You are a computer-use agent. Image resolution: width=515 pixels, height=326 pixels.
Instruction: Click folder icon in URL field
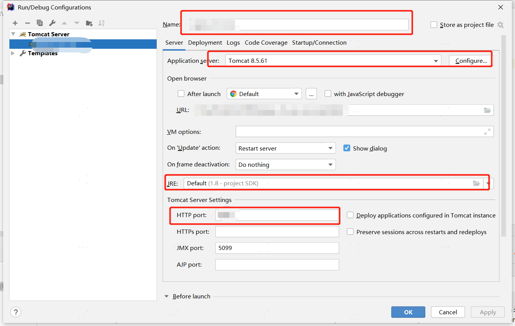coord(487,110)
